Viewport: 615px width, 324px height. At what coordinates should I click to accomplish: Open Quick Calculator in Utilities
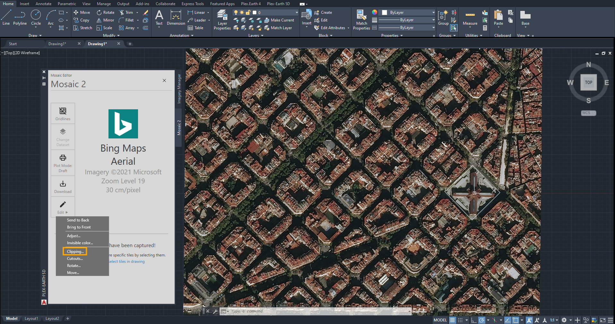coord(485,28)
